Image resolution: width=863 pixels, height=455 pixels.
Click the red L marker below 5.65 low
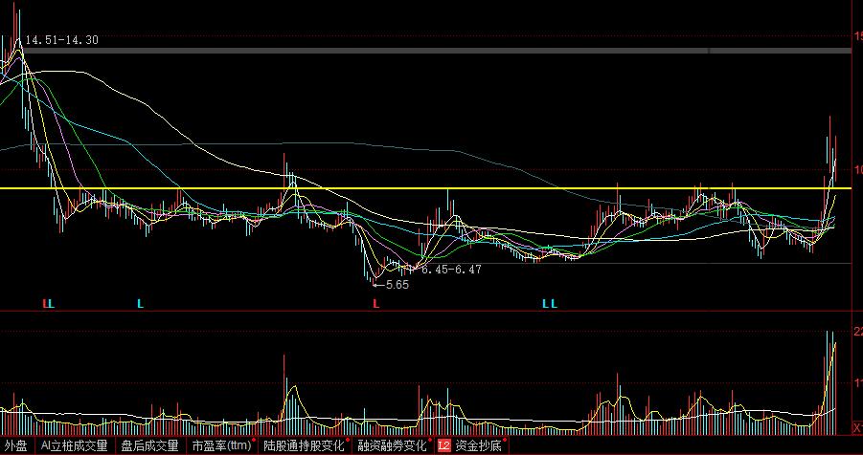[x=375, y=303]
